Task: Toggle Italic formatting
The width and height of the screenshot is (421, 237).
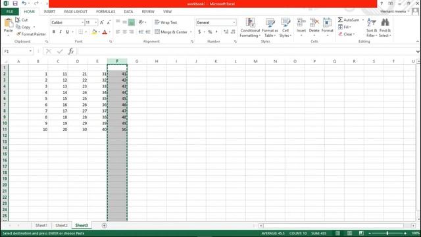Action: point(61,32)
